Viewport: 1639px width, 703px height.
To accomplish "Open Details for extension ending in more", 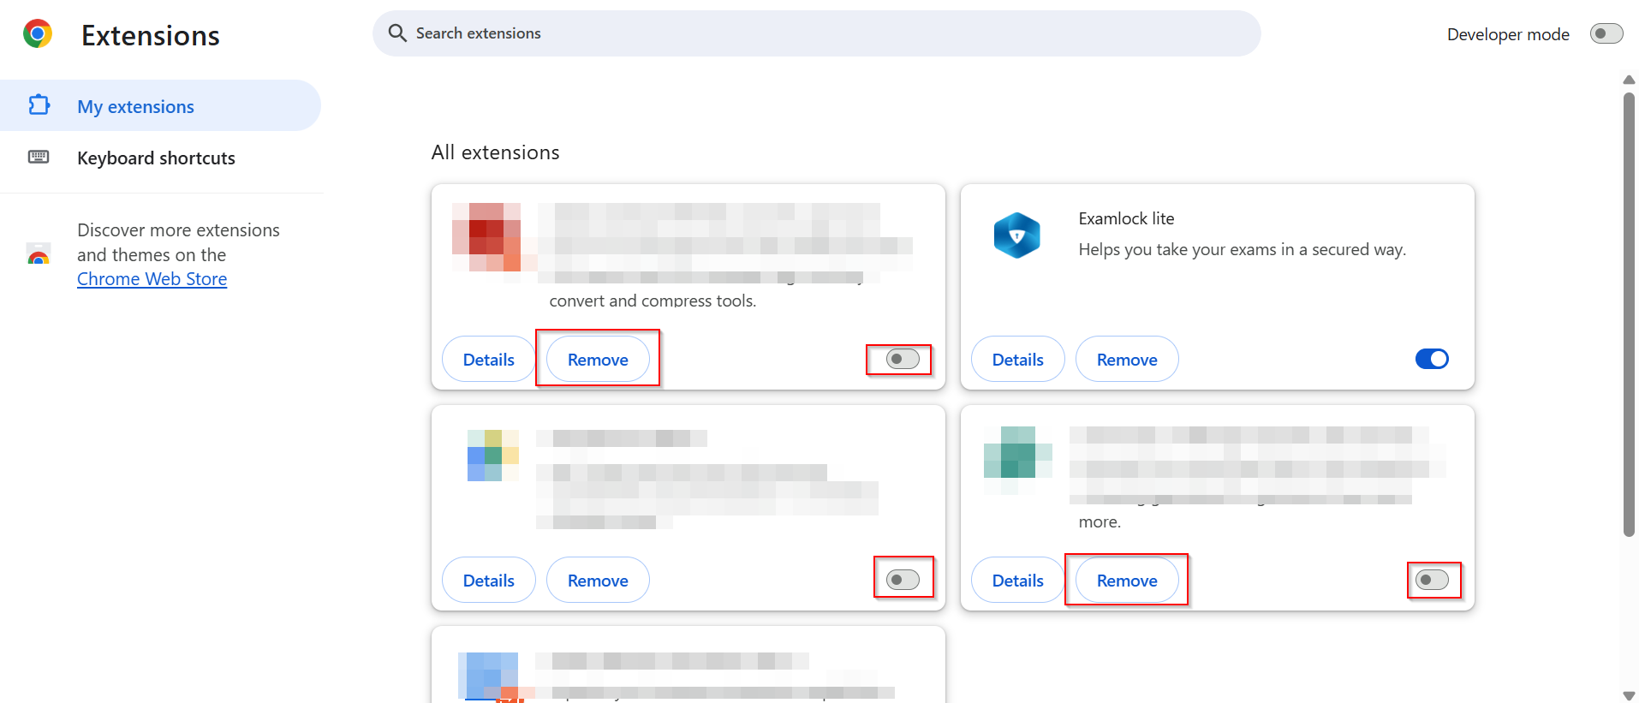I will point(1018,581).
